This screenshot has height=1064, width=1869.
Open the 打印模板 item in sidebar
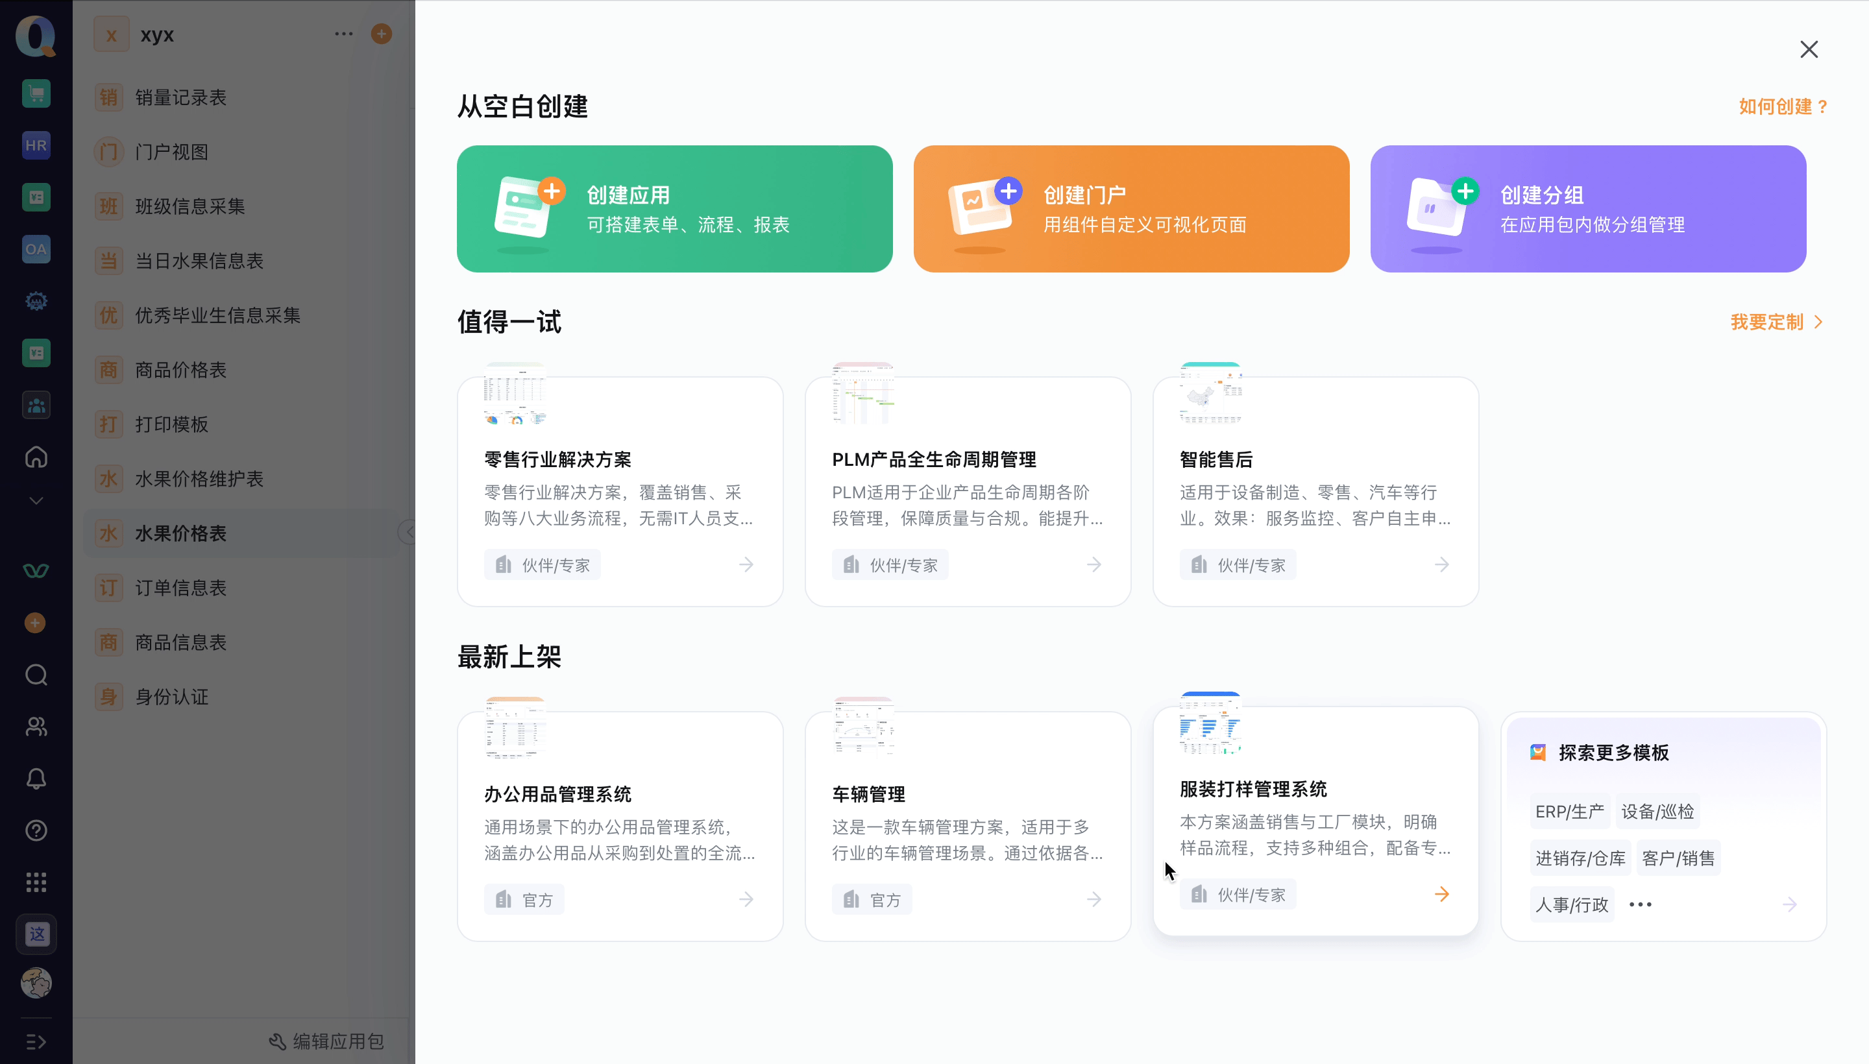(x=241, y=424)
